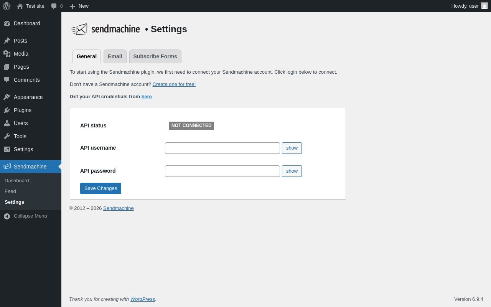The image size is (491, 307).
Task: Click the Media library icon
Action: click(7, 54)
